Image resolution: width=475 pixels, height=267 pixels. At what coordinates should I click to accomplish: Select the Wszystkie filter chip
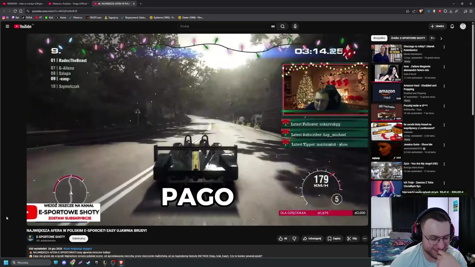click(x=379, y=38)
